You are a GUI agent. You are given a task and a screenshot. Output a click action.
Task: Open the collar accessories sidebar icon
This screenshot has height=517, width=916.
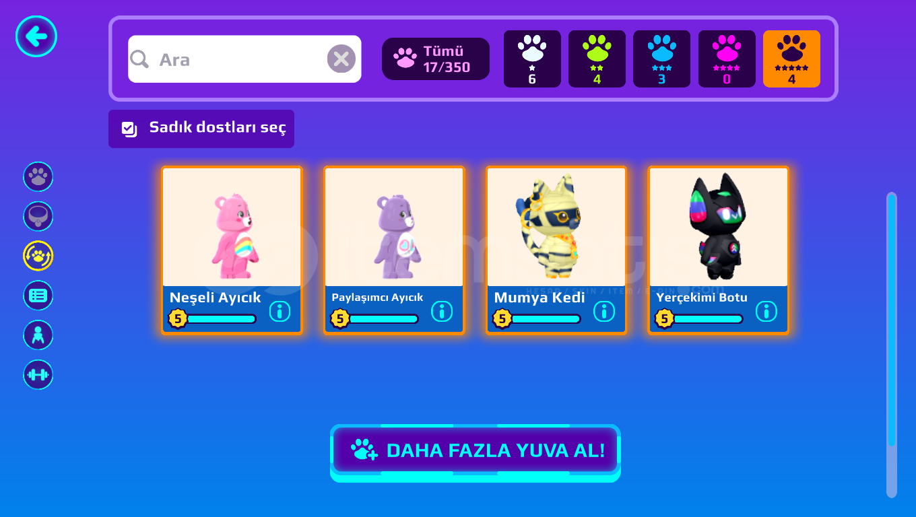point(38,217)
